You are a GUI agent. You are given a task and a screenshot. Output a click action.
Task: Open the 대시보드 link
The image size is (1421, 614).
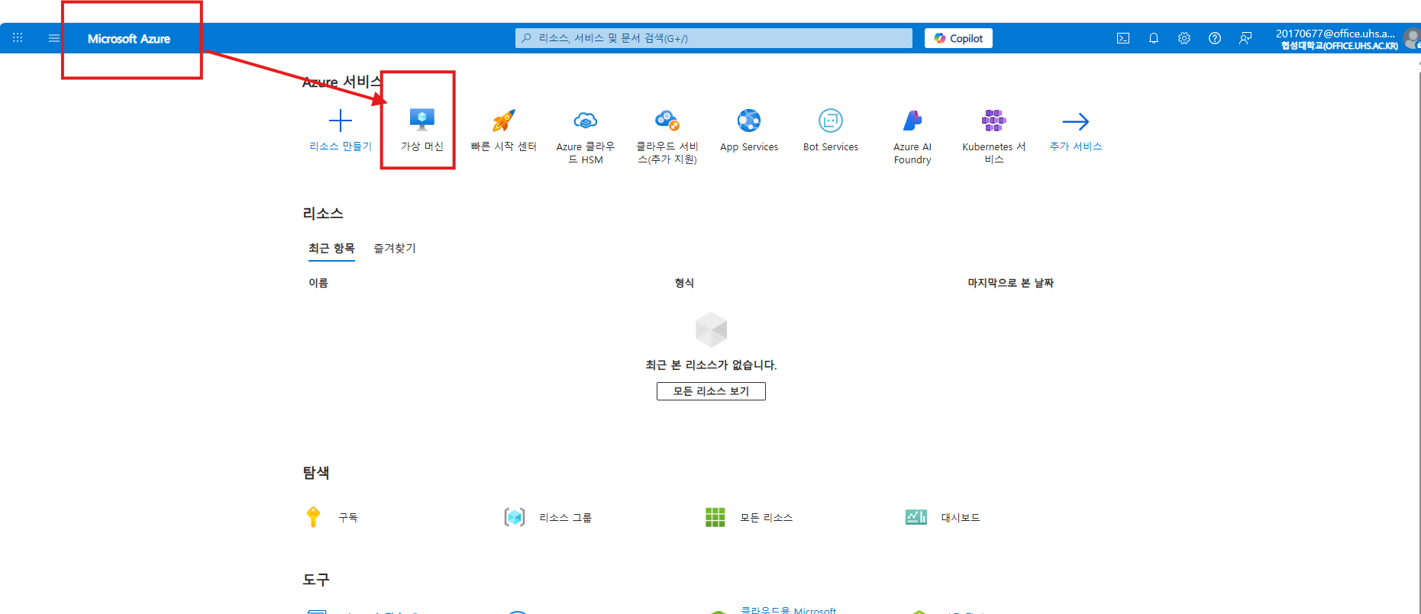(961, 518)
